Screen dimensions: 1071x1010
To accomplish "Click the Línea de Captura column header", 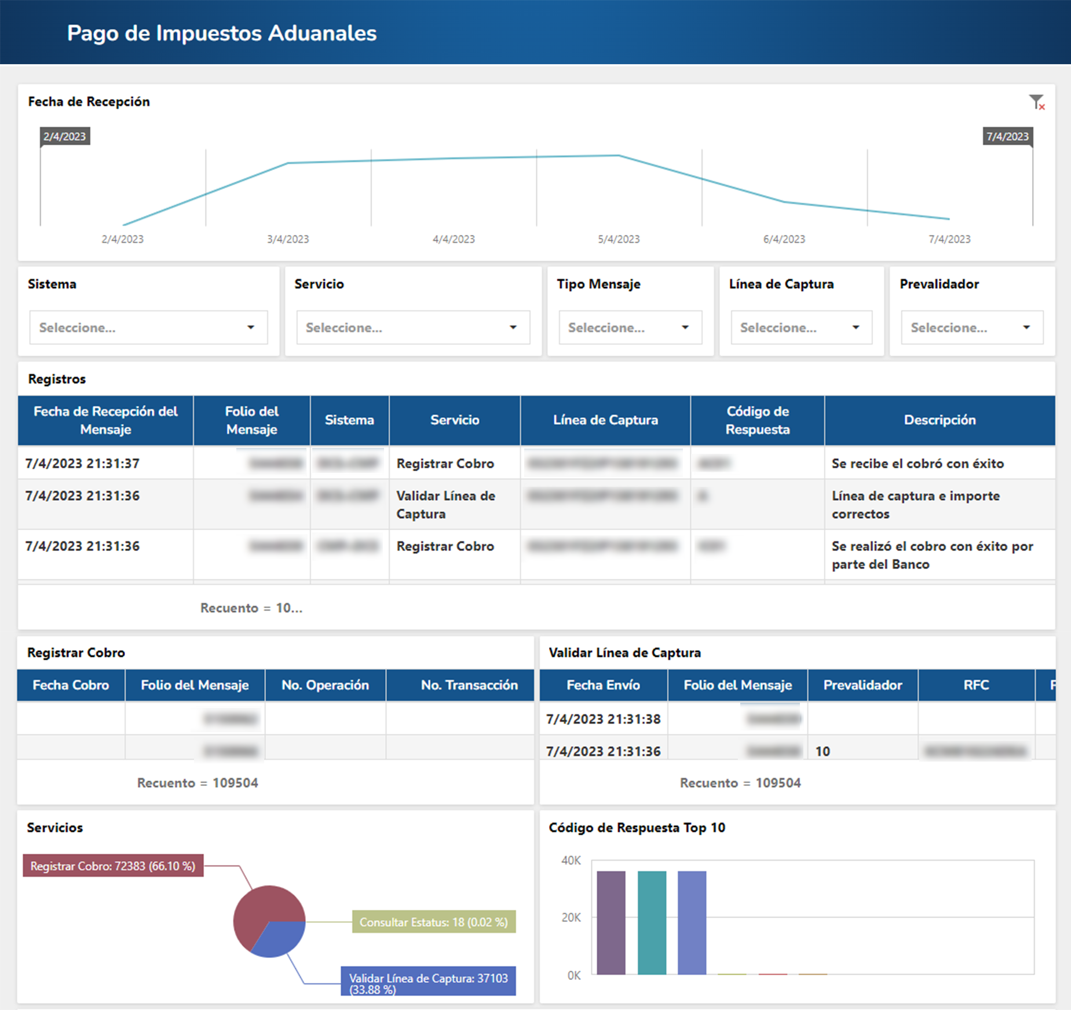I will (x=605, y=420).
